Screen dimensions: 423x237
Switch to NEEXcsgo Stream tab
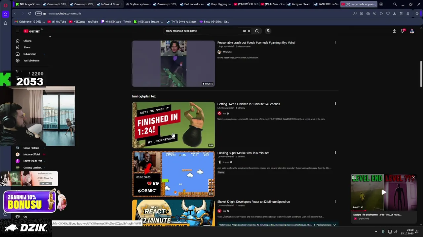coord(27,4)
